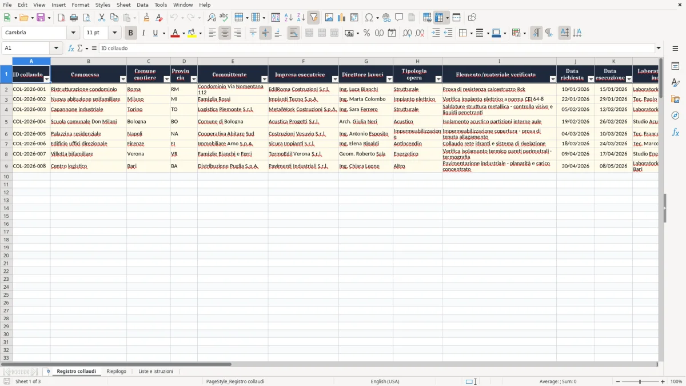Toggle print preview
Image resolution: width=686 pixels, height=386 pixels.
pyautogui.click(x=86, y=18)
